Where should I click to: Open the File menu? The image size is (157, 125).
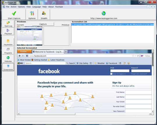click(x=8, y=7)
